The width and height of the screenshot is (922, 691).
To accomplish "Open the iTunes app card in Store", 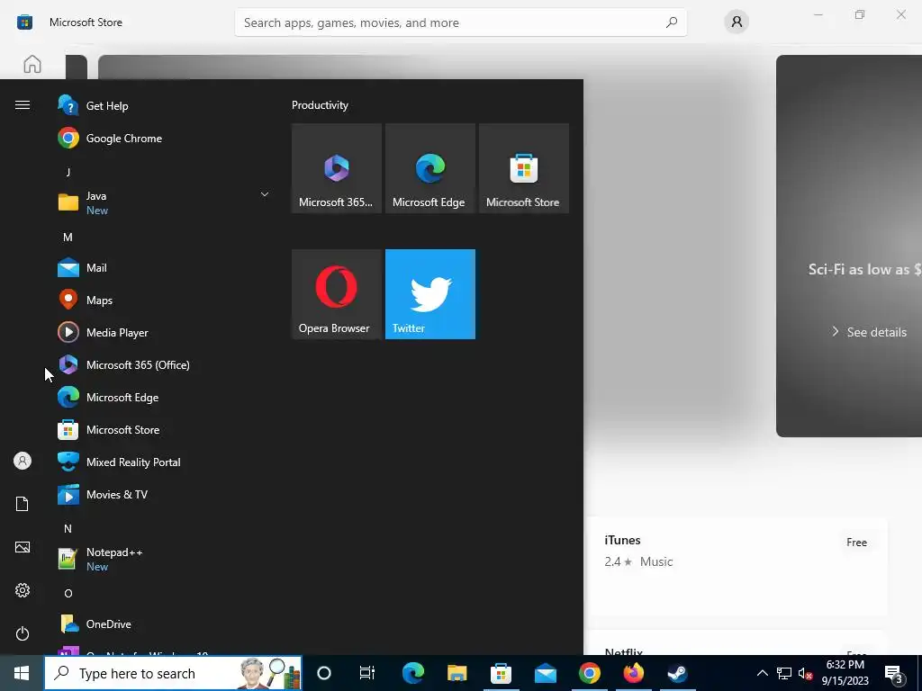I will coord(737,566).
